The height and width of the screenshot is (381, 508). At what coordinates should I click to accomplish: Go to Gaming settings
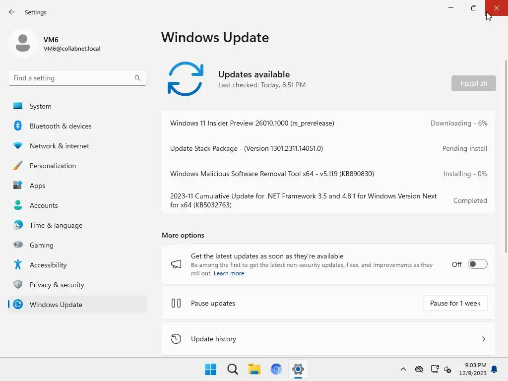point(77,245)
